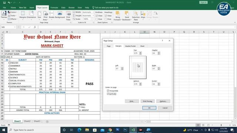
Task: Open the Print Area menu
Action: coord(45,16)
